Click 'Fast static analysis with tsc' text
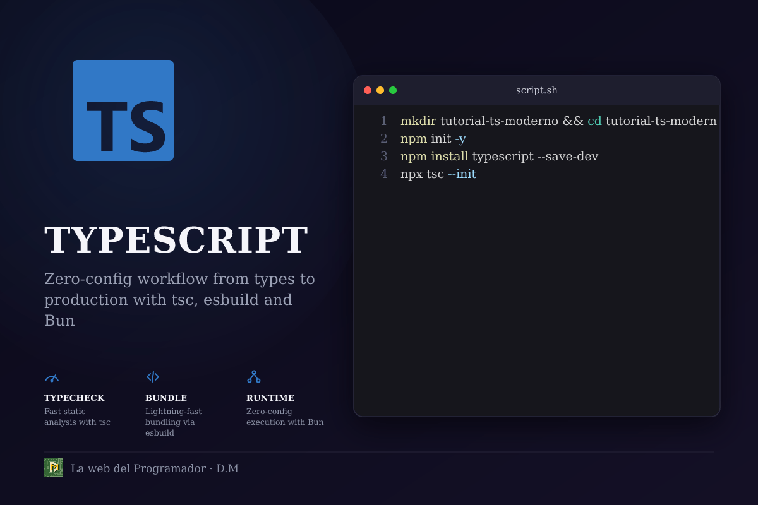758x505 pixels. pos(77,417)
